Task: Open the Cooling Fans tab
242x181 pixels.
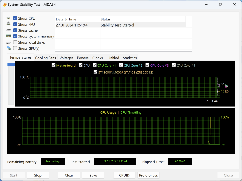Action: point(45,58)
